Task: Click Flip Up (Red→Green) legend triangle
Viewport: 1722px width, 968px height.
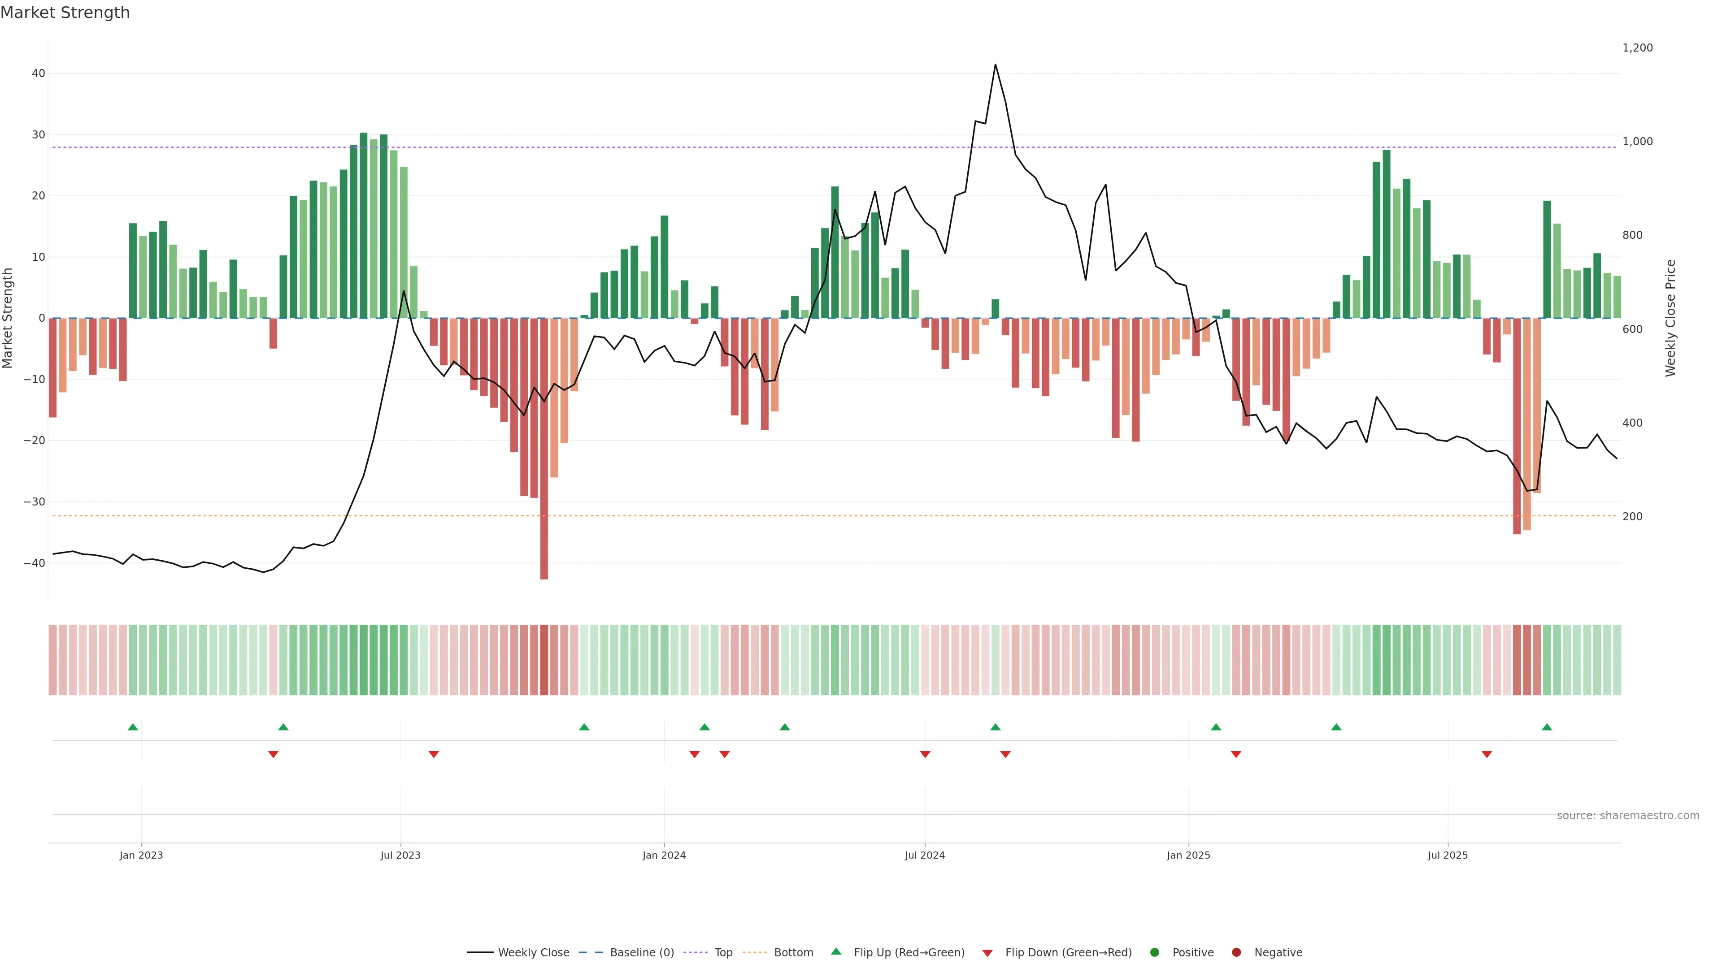Action: pos(835,951)
